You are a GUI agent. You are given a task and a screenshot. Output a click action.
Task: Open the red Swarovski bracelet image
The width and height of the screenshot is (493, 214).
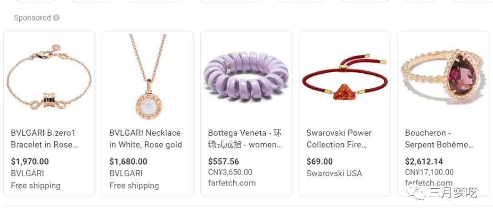345,77
